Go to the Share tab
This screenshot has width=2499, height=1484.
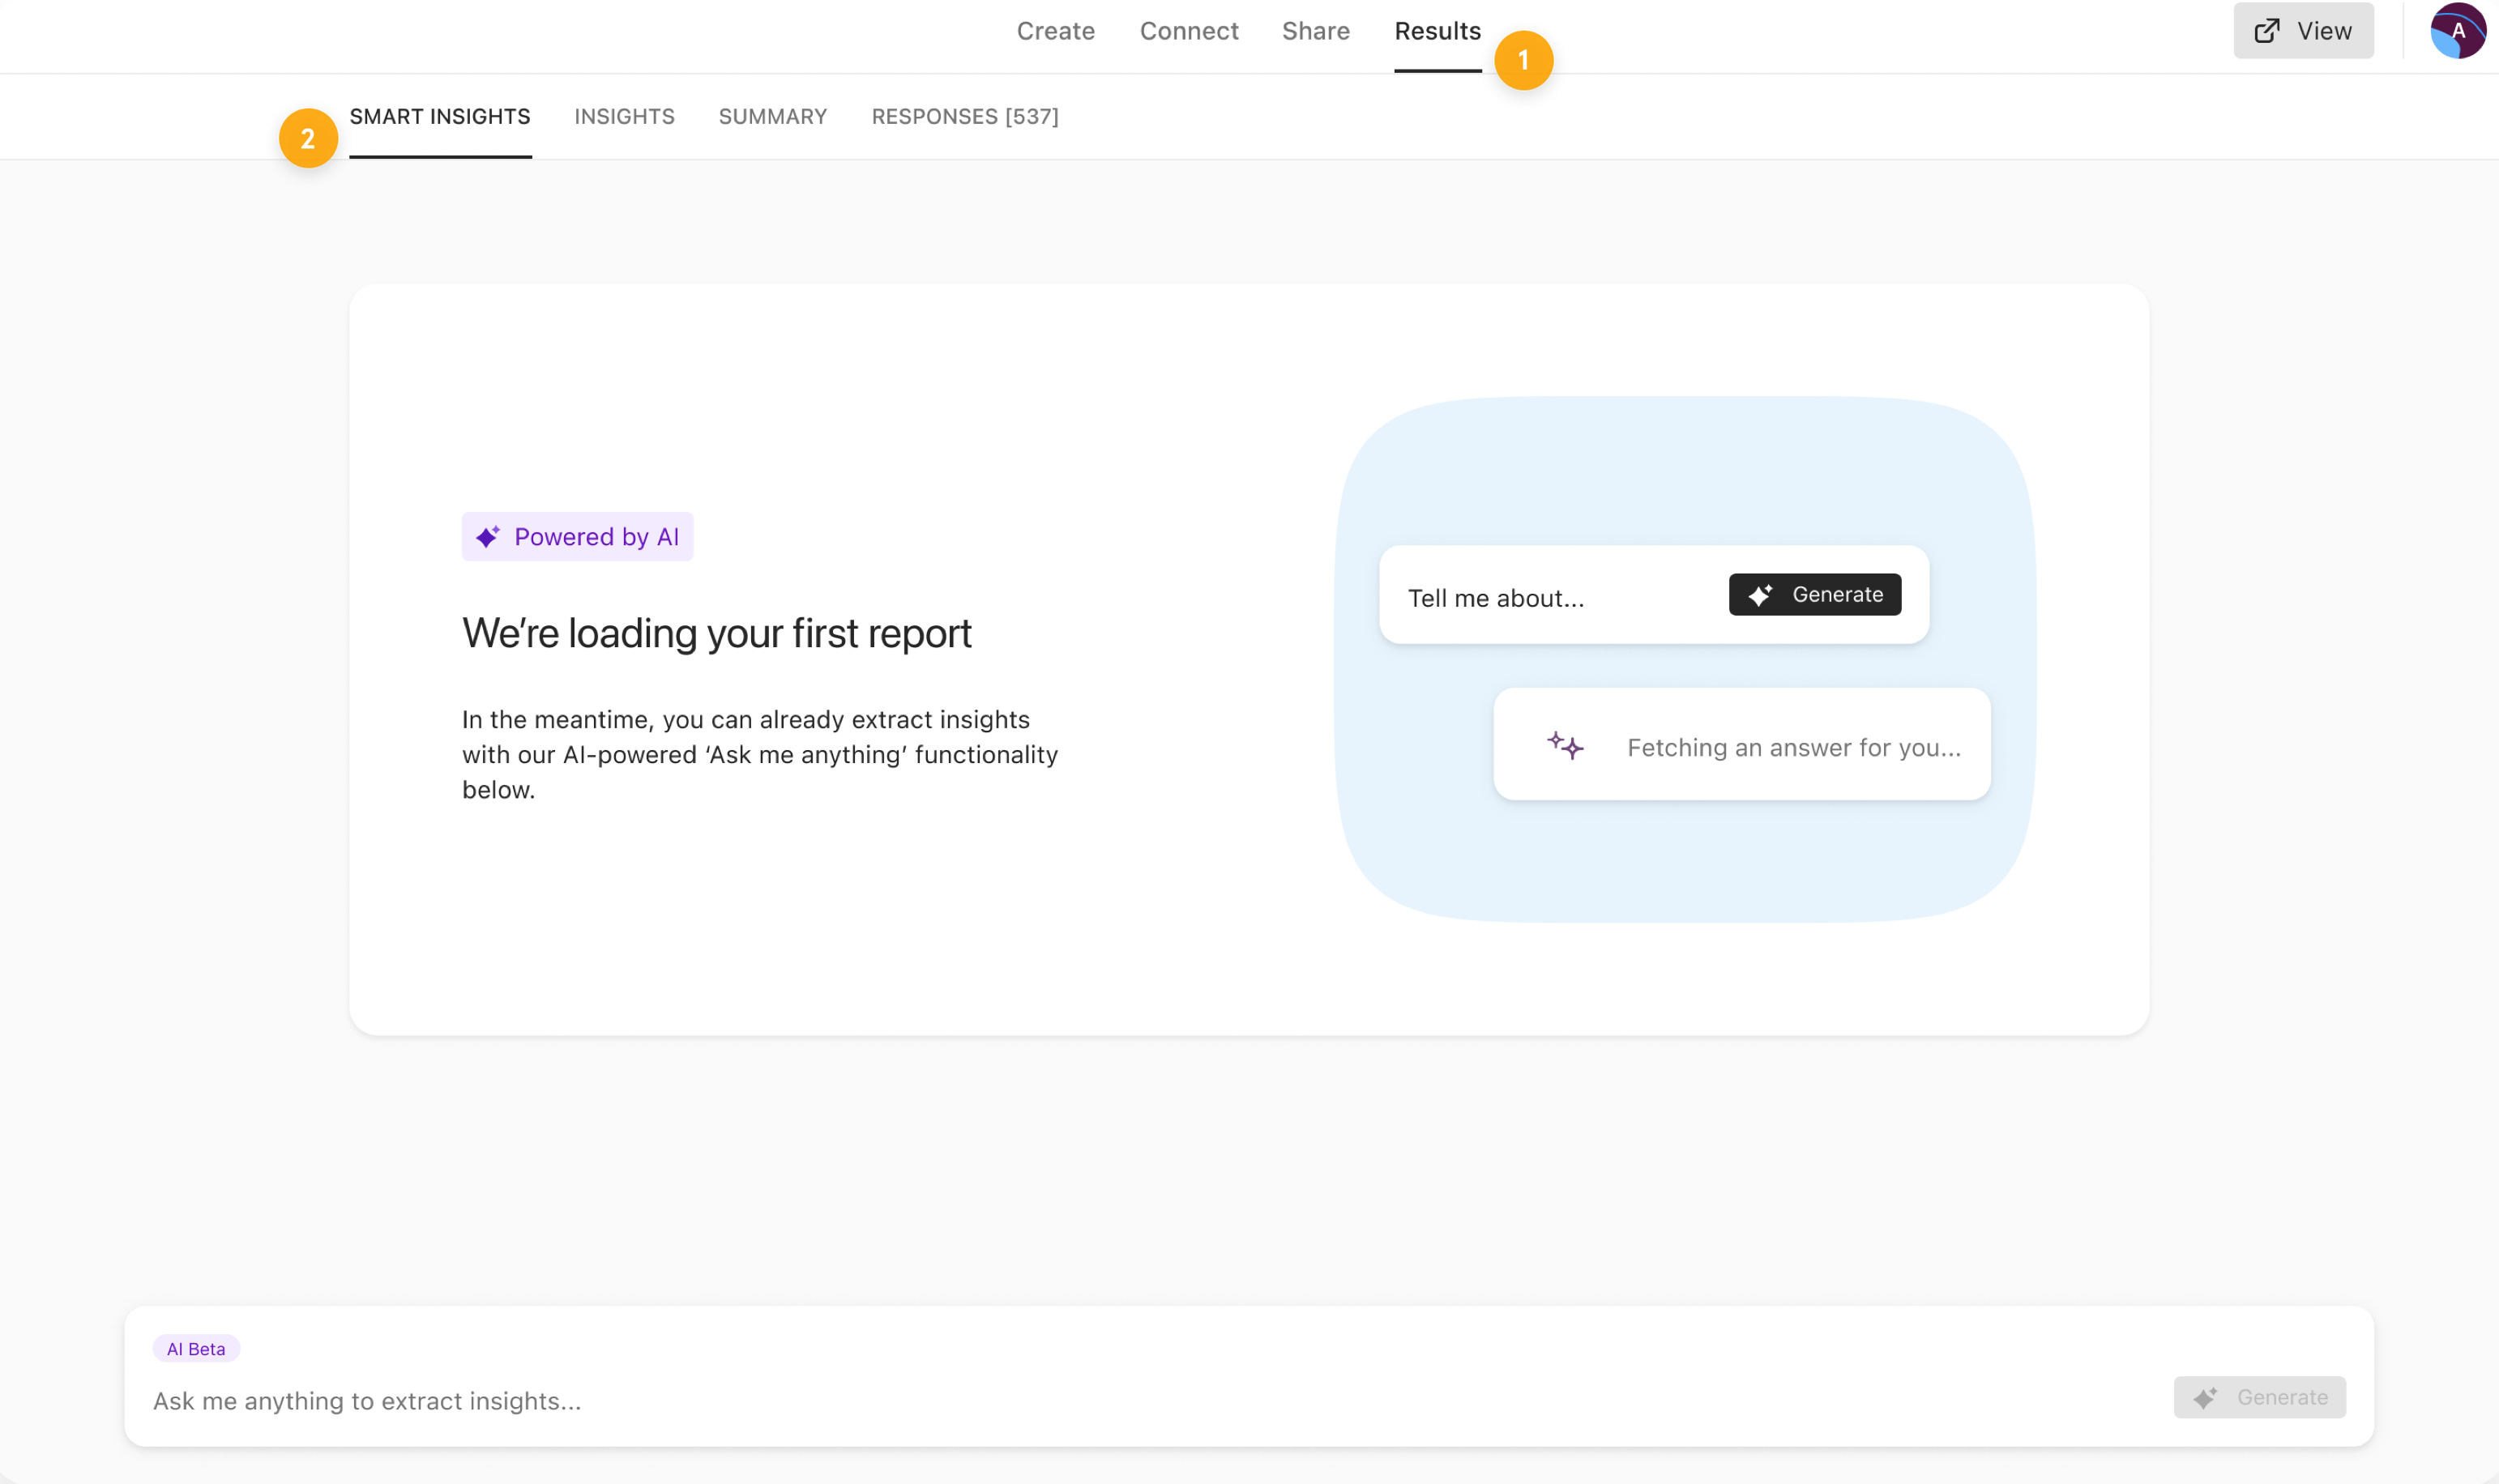[1315, 31]
